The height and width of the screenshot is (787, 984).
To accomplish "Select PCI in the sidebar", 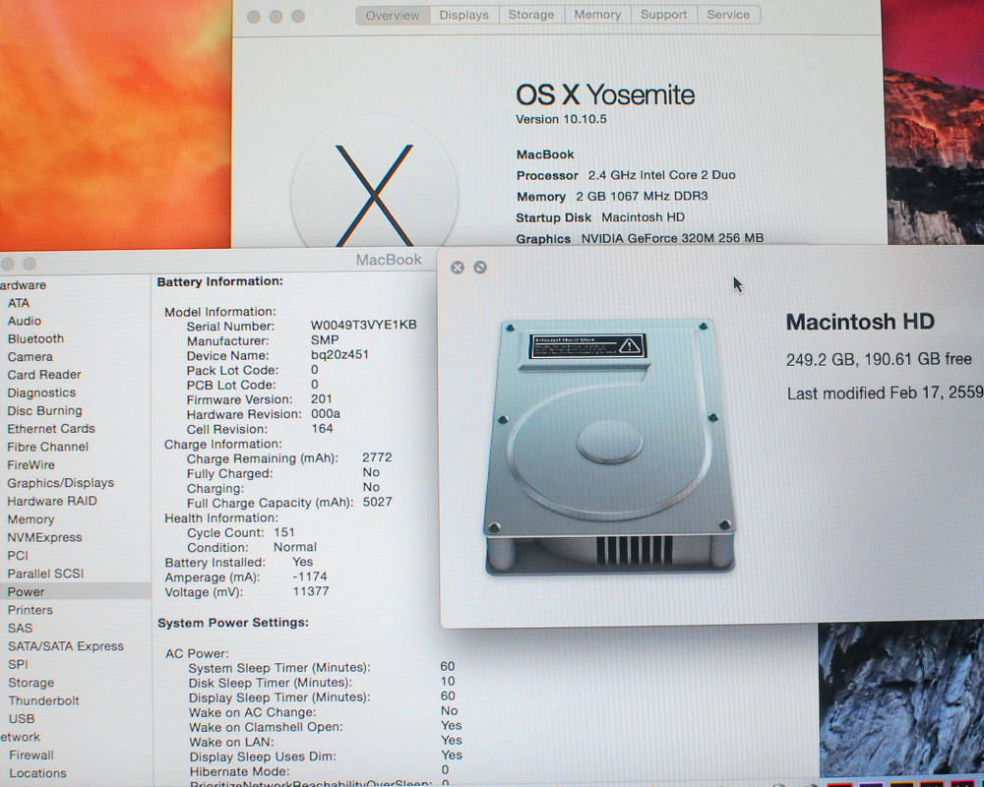I will (x=18, y=556).
